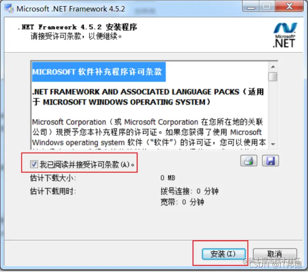Click the greyed-out maximize window button
Image resolution: width=308 pixels, height=272 pixels.
[267, 7]
